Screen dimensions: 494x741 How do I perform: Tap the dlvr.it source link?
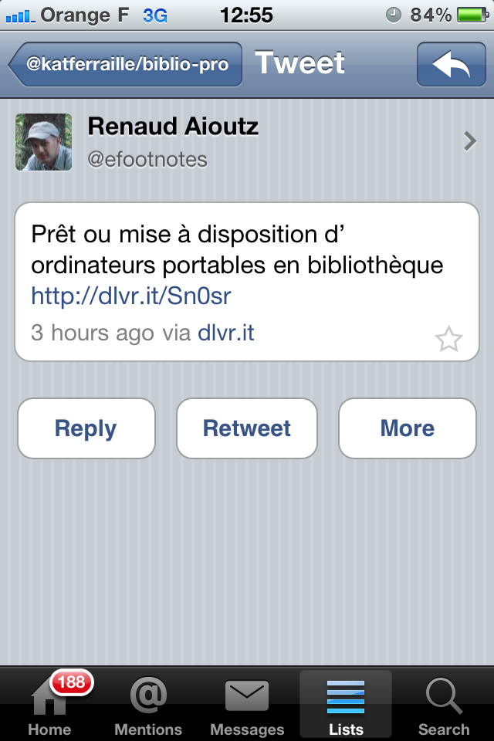(x=226, y=333)
